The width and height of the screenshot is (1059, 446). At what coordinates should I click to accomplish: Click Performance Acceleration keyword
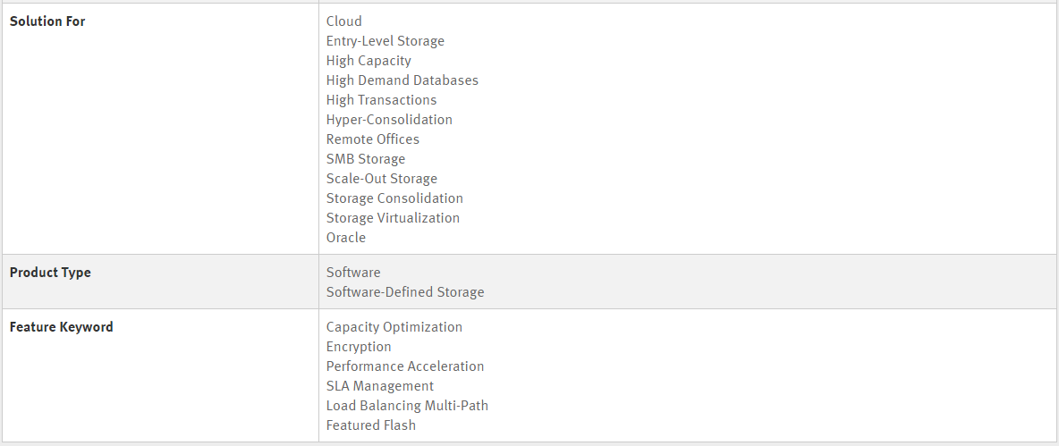[x=404, y=366]
